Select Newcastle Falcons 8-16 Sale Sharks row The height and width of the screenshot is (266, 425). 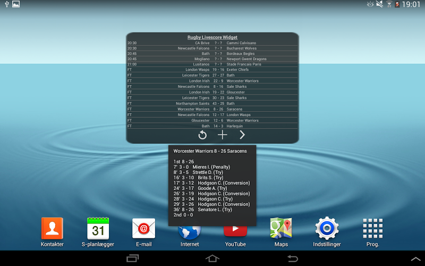pos(212,87)
